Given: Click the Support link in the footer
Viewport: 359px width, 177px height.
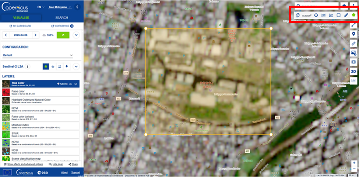Looking at the screenshot, I should tap(75, 172).
